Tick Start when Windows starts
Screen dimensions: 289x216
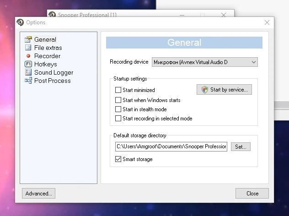(x=118, y=100)
